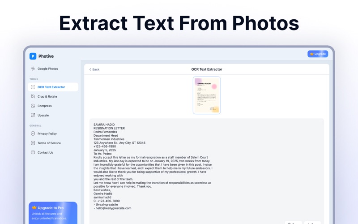
Task: Click the OCR Text Extractor page title
Action: [207, 69]
